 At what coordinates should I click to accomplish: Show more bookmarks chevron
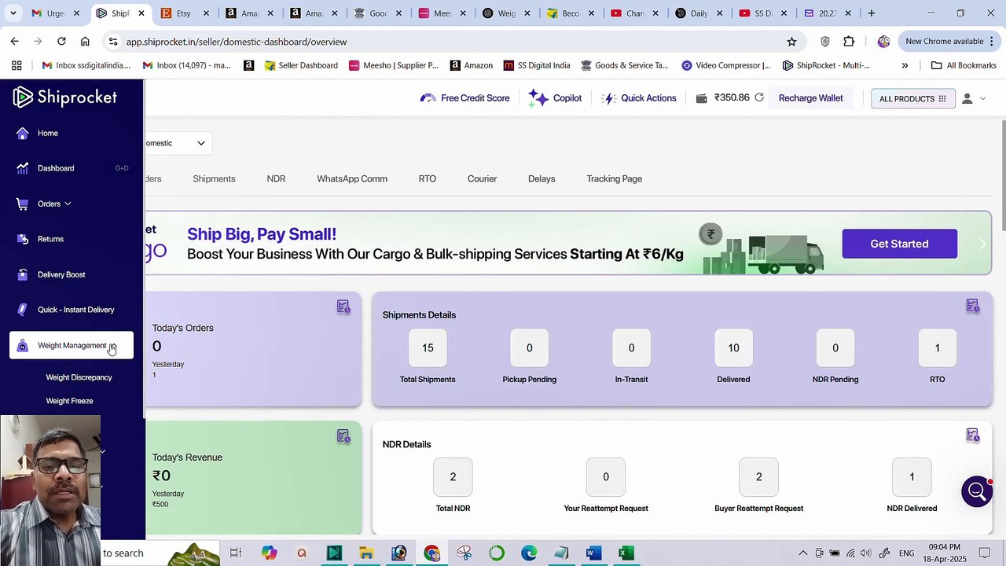point(905,65)
